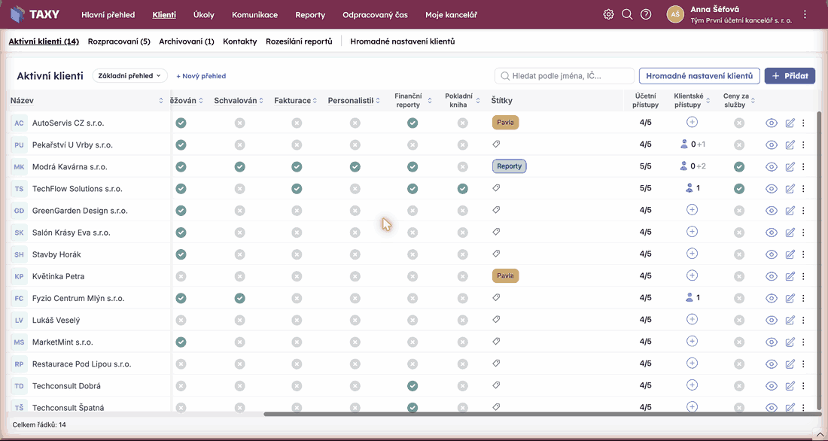This screenshot has height=441, width=828.
Task: Open the Základní přehled dropdown
Action: click(x=130, y=76)
